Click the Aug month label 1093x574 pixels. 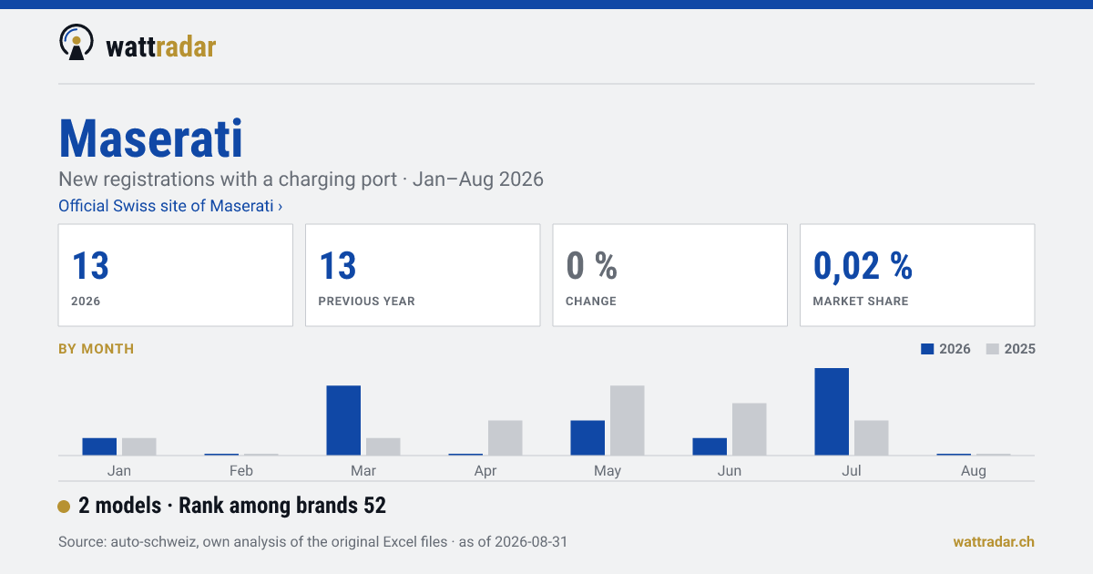point(974,471)
